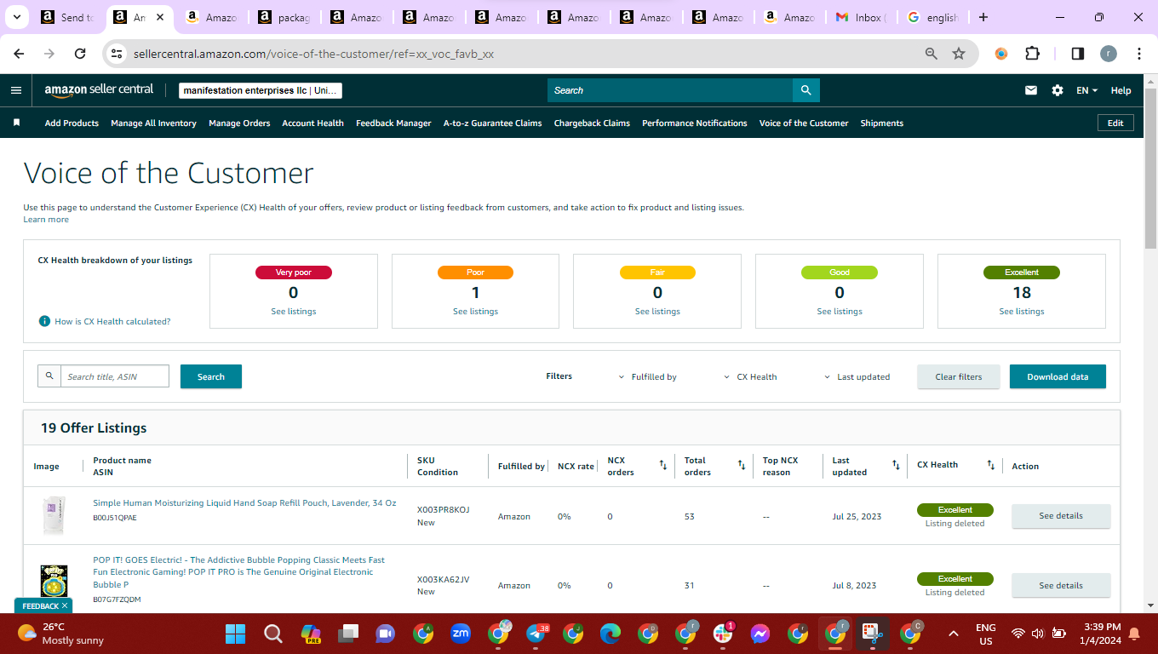Click the POP IT! product thumbnail
The width and height of the screenshot is (1158, 654).
coord(54,582)
